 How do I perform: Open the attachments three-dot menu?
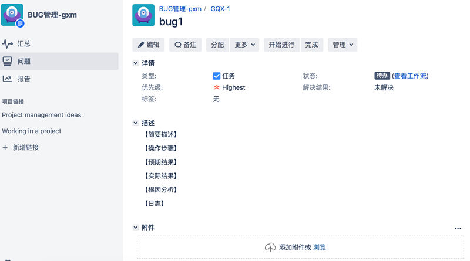[x=458, y=228]
